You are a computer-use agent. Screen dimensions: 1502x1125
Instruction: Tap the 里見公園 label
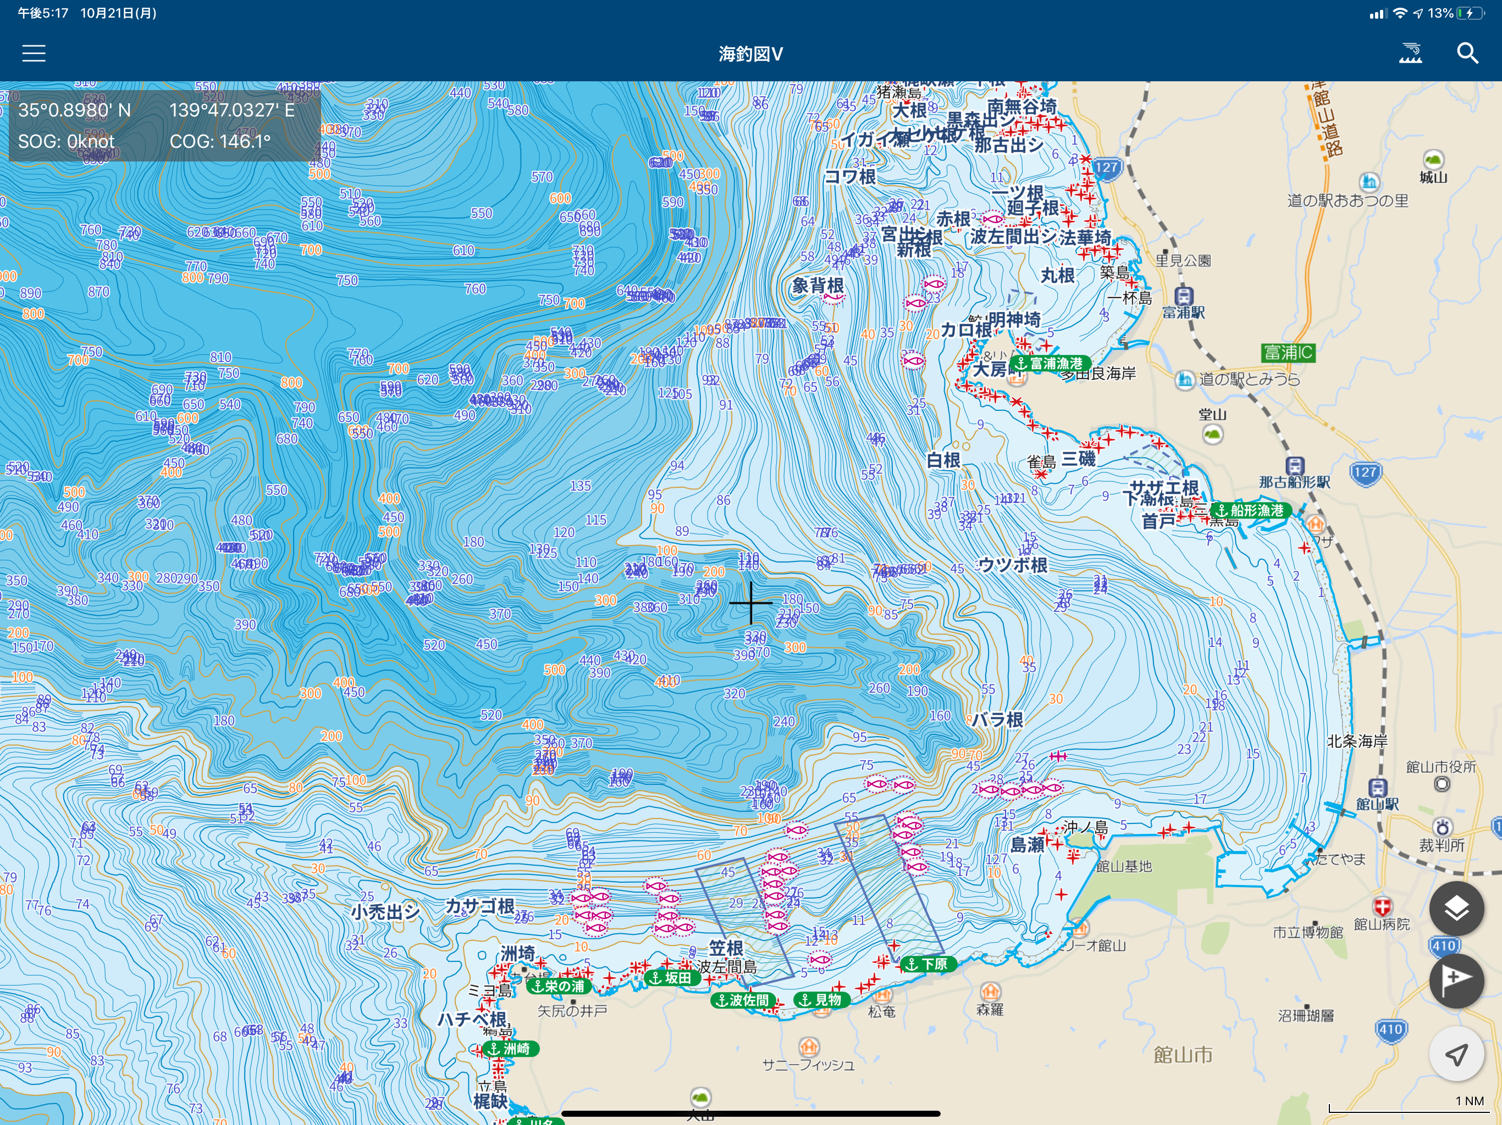coord(1184,260)
